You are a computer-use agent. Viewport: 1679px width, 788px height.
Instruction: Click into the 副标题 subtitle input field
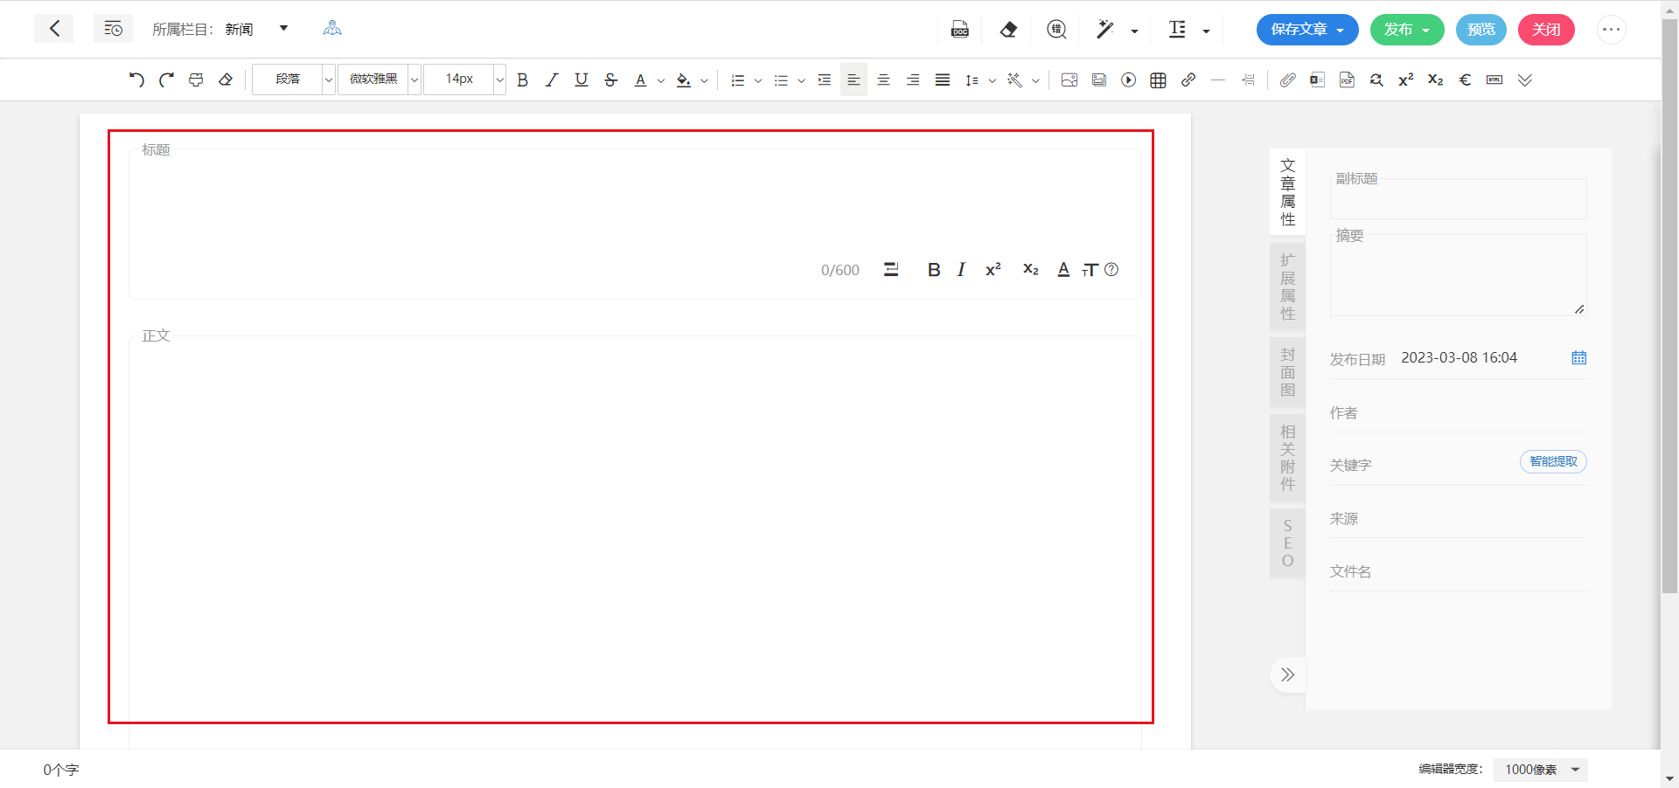point(1458,201)
